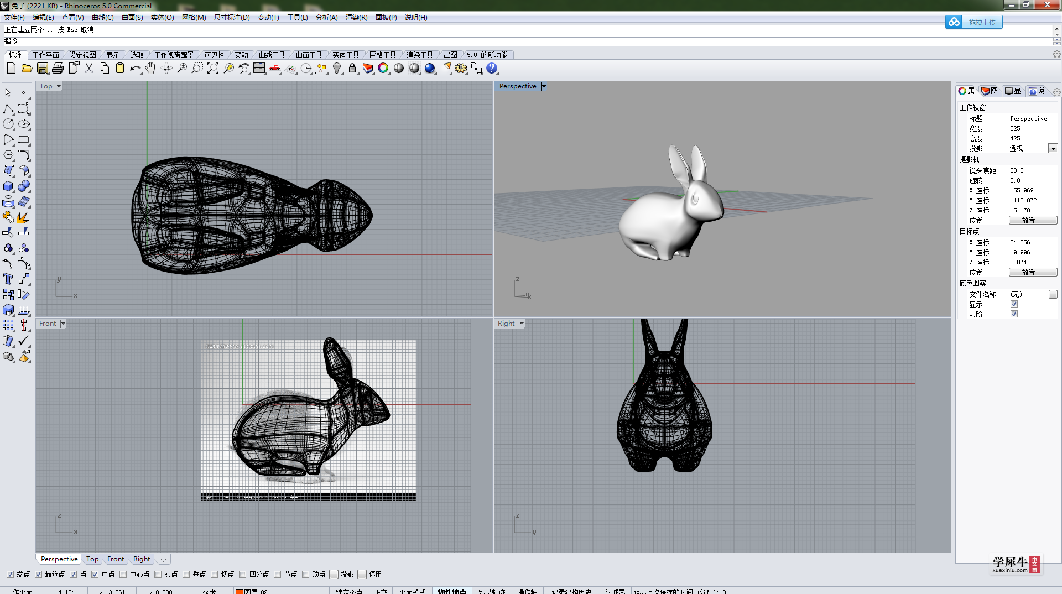Viewport: 1062px width, 594px height.
Task: Click the 拖拽上传 upload button
Action: pyautogui.click(x=974, y=22)
